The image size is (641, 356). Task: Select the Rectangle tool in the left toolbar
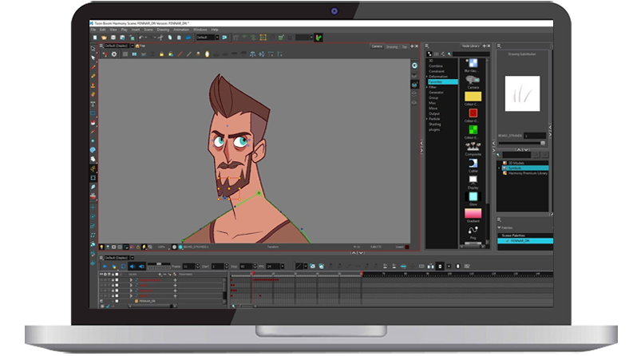pyautogui.click(x=93, y=113)
